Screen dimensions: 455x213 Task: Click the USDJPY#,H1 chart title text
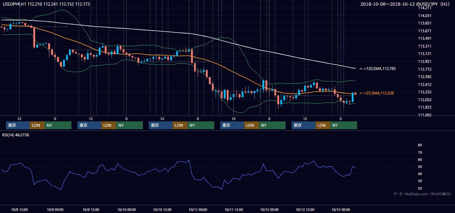(46, 4)
